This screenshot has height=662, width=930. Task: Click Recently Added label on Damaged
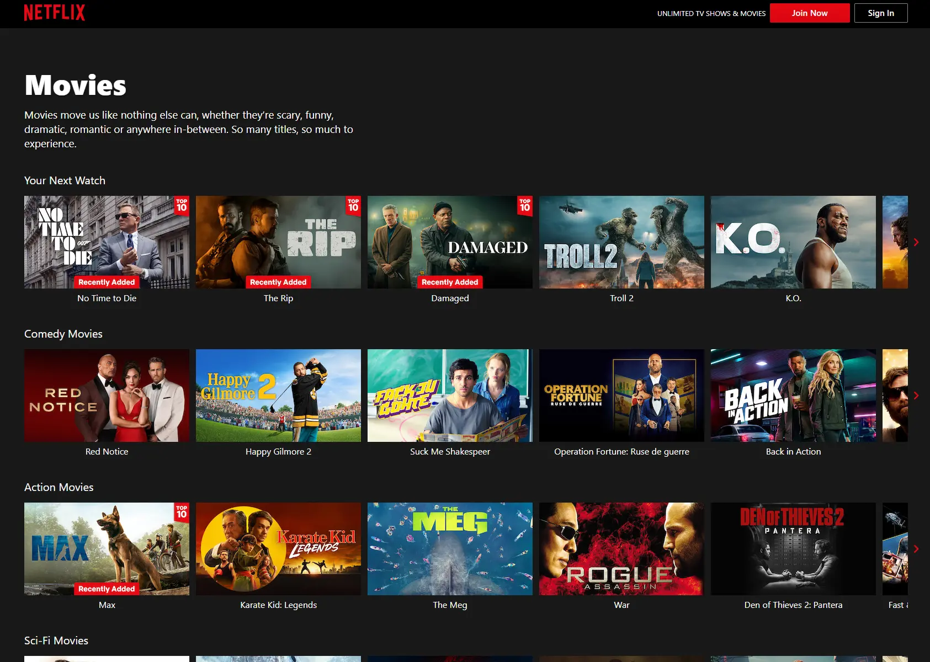tap(450, 282)
